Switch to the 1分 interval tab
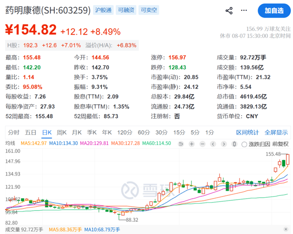Viewport: 293px width, 234px height. (x=210, y=133)
